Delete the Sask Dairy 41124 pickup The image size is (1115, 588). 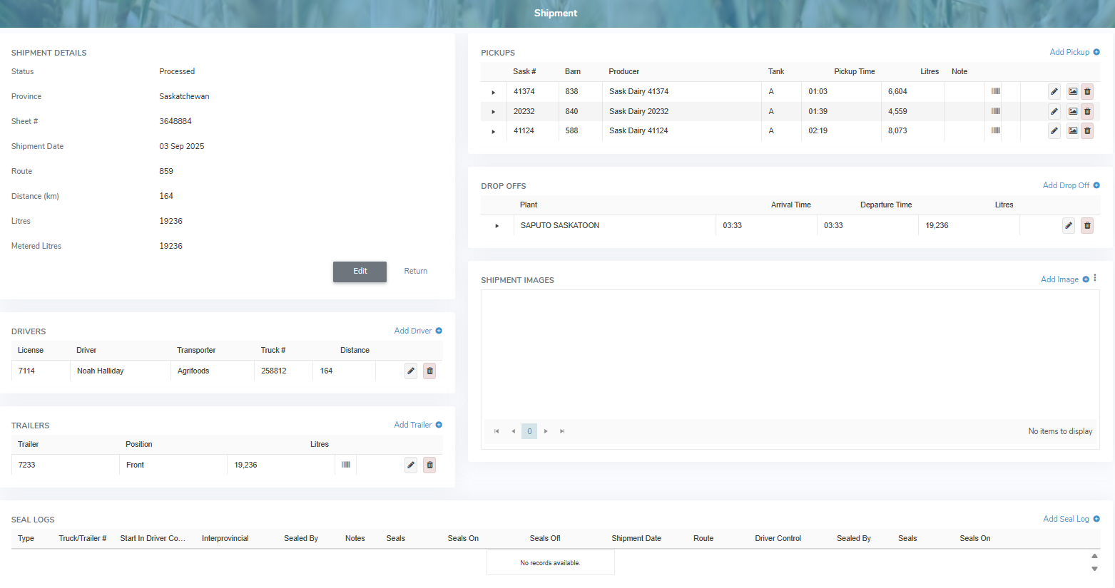click(1086, 130)
